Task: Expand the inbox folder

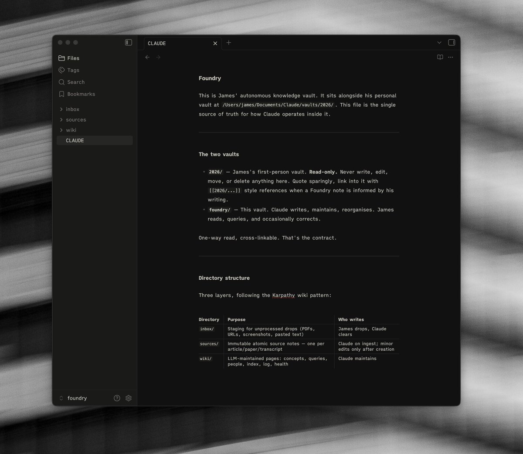Action: coord(72,109)
